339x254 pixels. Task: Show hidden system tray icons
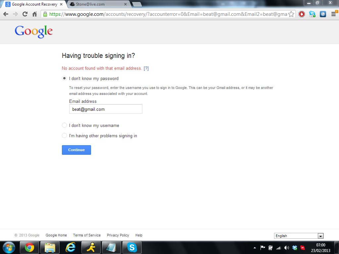coord(255,248)
